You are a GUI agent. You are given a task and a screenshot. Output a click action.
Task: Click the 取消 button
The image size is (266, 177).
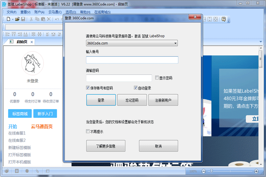tap(159, 146)
